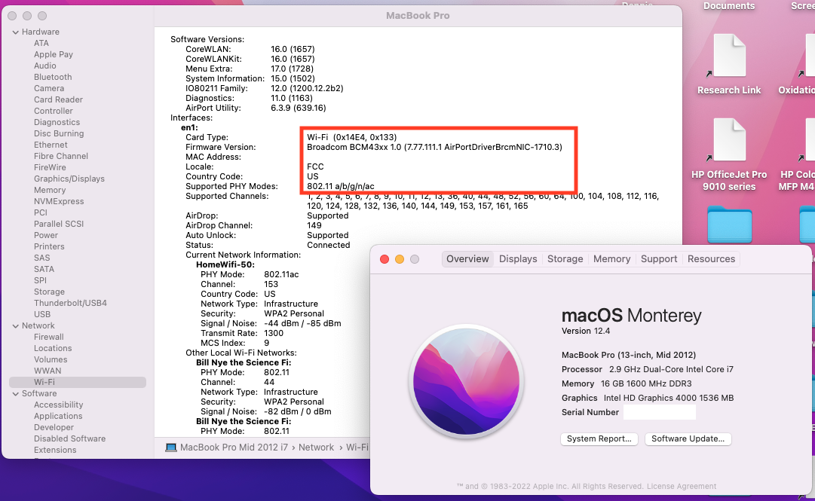This screenshot has height=501, width=815.
Task: Select SPI in the sidebar
Action: 40,281
